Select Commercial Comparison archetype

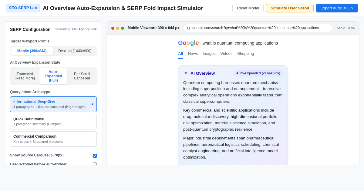pos(53,139)
